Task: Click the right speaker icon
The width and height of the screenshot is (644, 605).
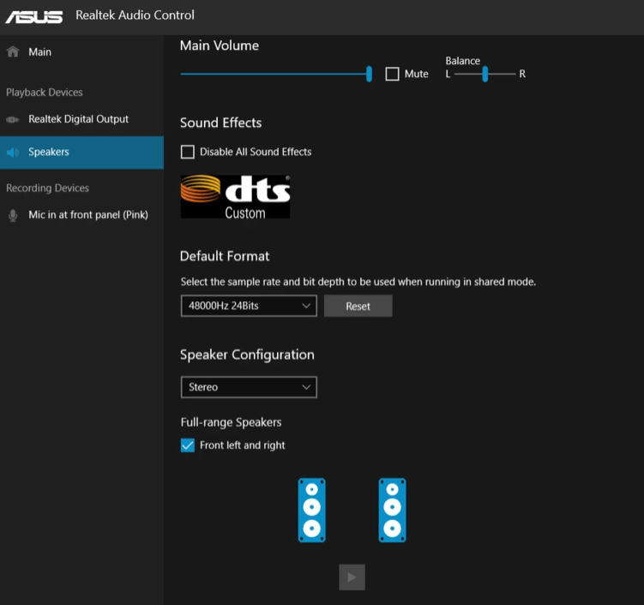Action: point(392,510)
